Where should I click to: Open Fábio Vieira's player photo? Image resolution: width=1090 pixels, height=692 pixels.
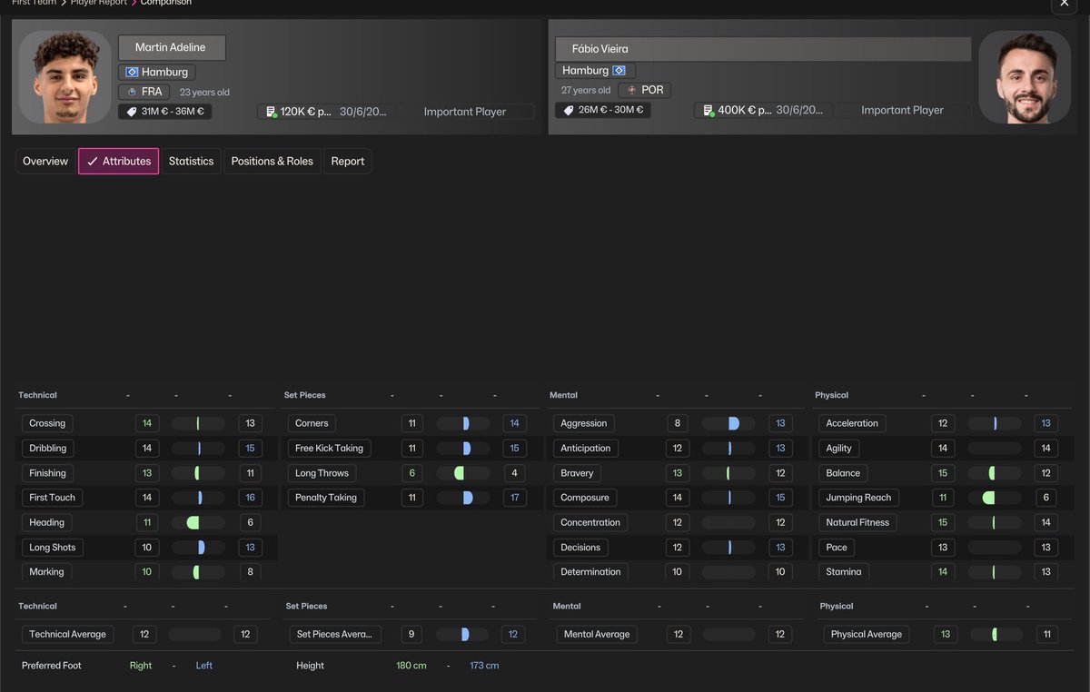pos(1025,77)
